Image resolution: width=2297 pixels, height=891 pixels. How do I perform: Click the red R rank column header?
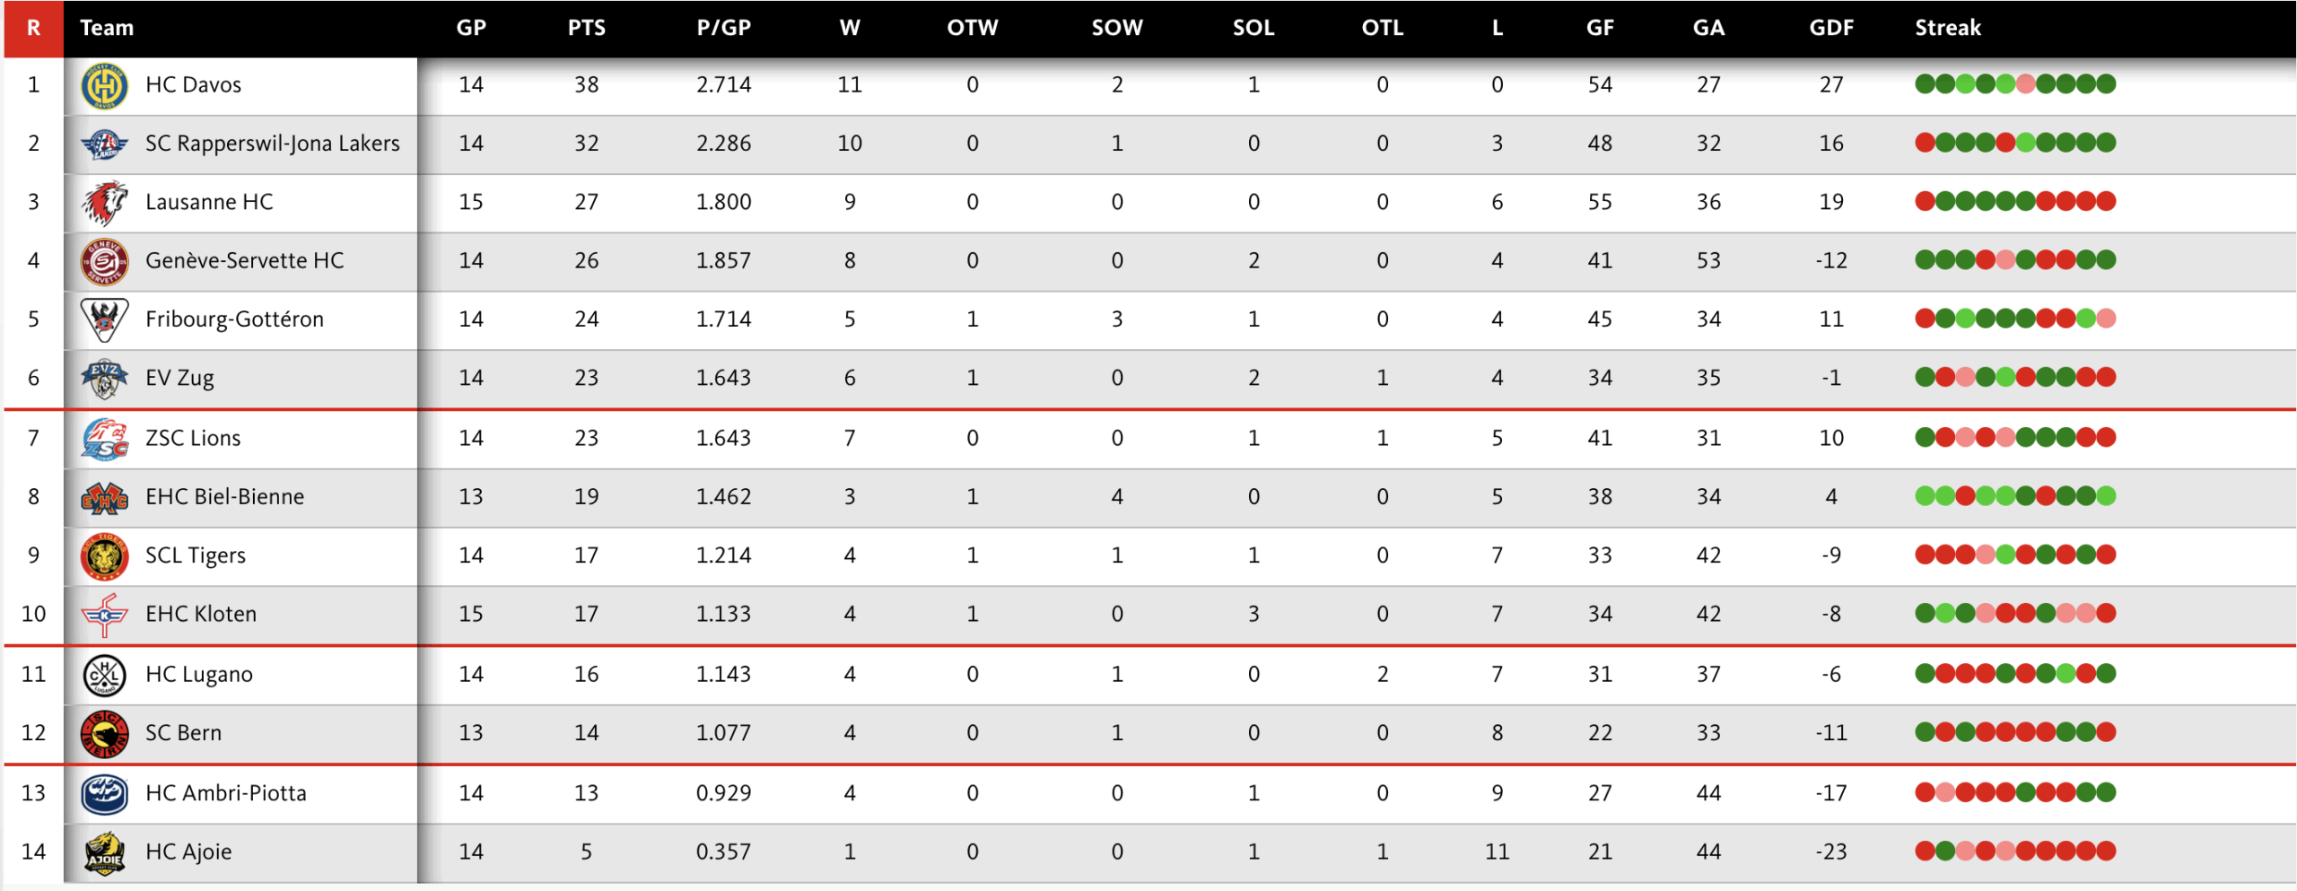pos(33,28)
